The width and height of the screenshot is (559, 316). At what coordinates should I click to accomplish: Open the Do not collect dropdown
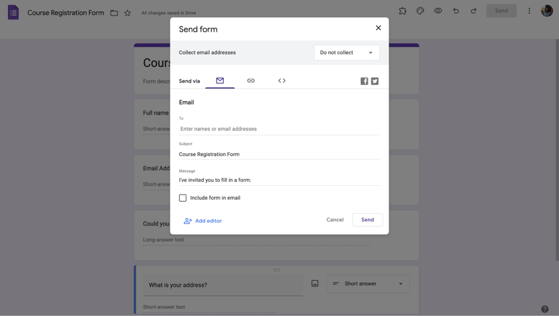click(347, 53)
